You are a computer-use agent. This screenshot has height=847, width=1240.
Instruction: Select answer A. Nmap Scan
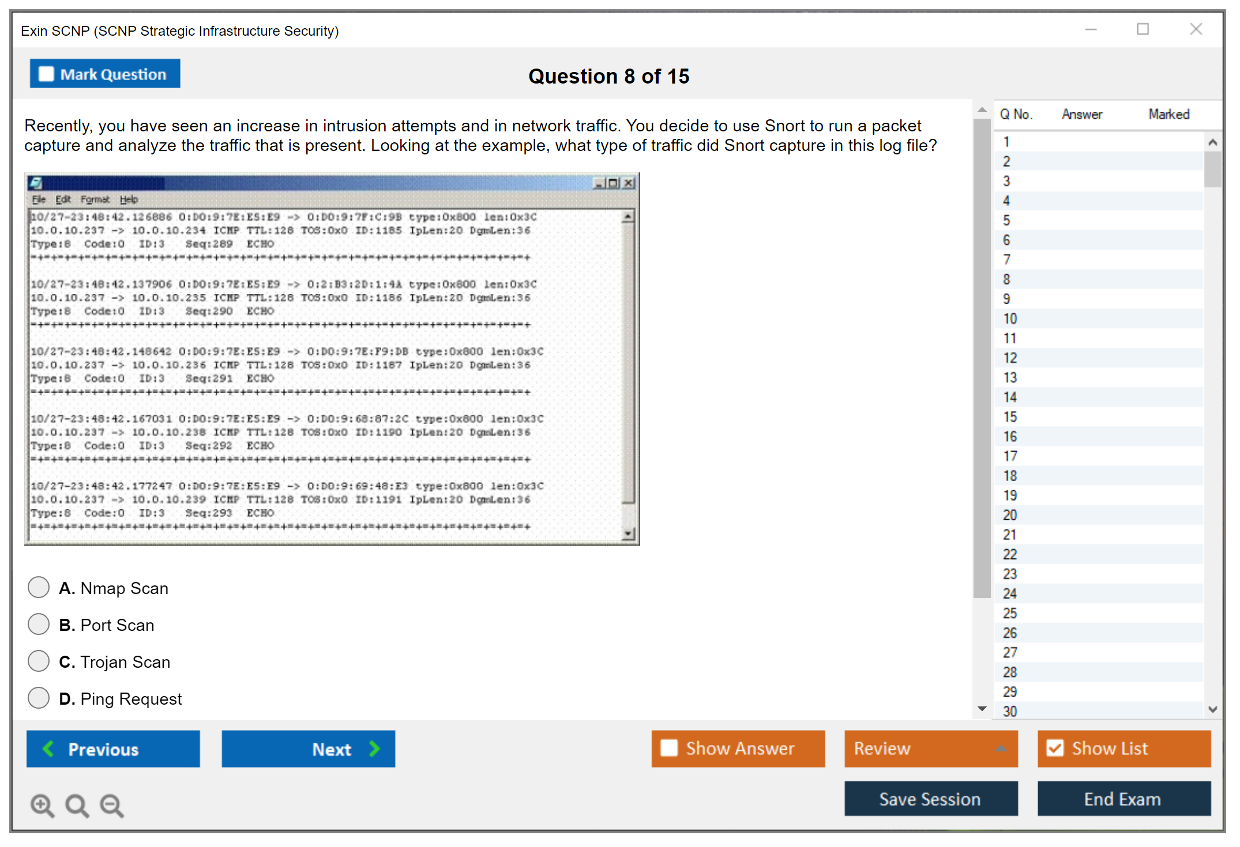[x=39, y=587]
